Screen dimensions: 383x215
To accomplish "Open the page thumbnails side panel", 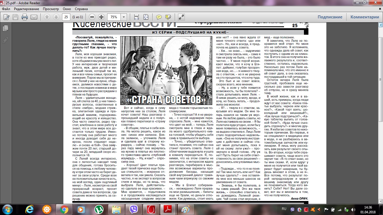I will [5, 28].
